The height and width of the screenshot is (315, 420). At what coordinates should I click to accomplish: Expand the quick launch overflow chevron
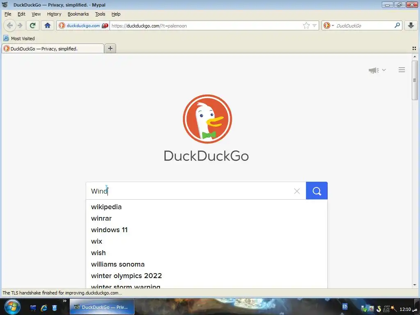[64, 301]
